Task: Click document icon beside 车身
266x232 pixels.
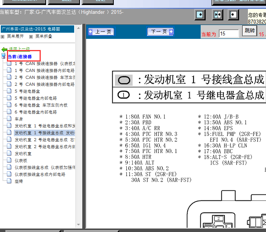Action: [x=9, y=119]
